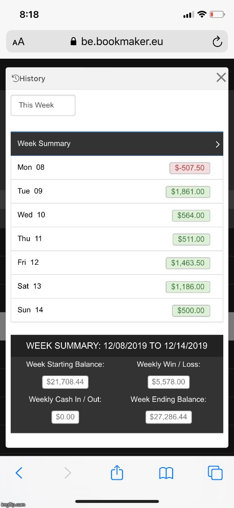Tap the padlock icon in the address bar
The image size is (234, 508).
(x=73, y=41)
